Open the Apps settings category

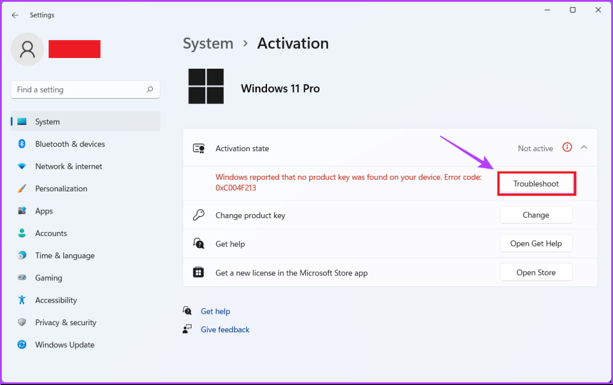44,211
